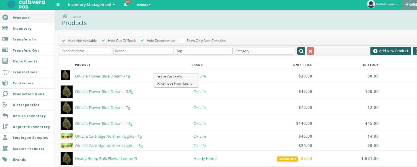
Task: Uncheck Hide Not Available checkbox
Action: tap(64, 41)
